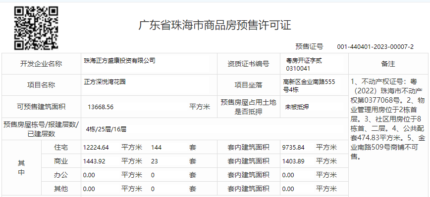Click the 备注 column header
This screenshot has width=430, height=197.
(x=388, y=64)
